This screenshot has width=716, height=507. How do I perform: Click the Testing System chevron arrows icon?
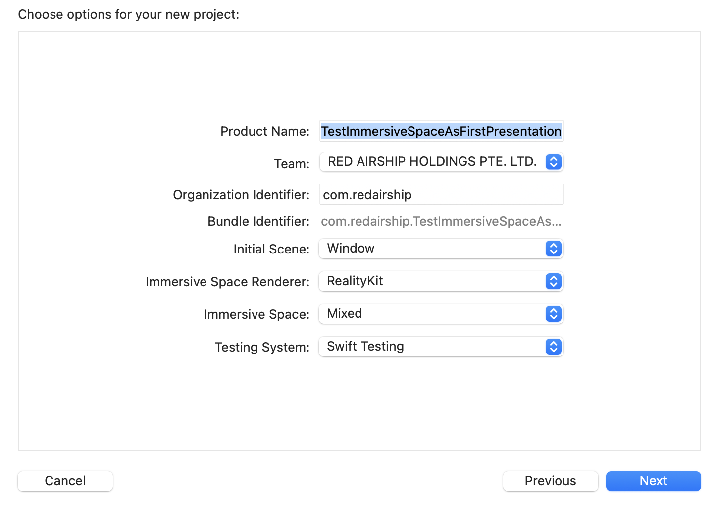pyautogui.click(x=553, y=347)
